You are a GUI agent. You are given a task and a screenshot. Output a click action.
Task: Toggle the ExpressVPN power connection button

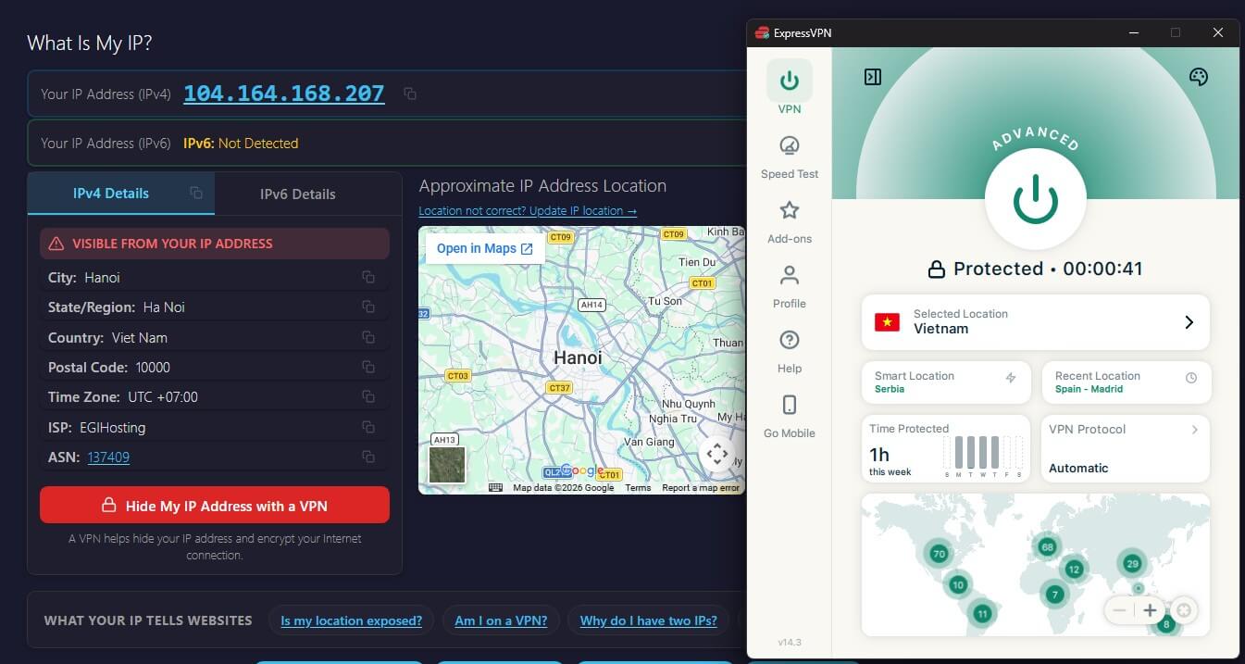click(1035, 200)
